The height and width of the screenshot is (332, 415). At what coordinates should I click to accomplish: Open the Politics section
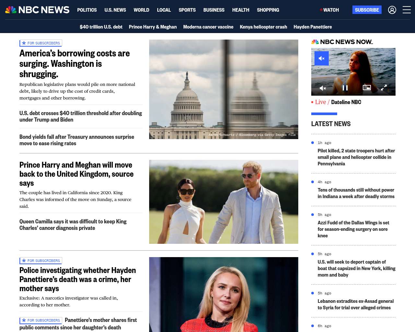87,10
